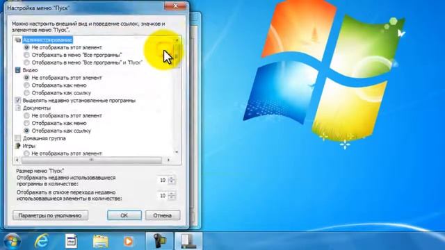
Task: Choose 'Отображать как ссылку' under Документы
Action: 26,131
